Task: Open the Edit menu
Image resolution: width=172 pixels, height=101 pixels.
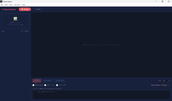Action: 6,5
